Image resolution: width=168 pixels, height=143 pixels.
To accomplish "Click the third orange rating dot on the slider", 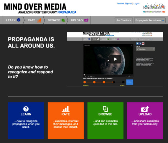I will (104, 82).
